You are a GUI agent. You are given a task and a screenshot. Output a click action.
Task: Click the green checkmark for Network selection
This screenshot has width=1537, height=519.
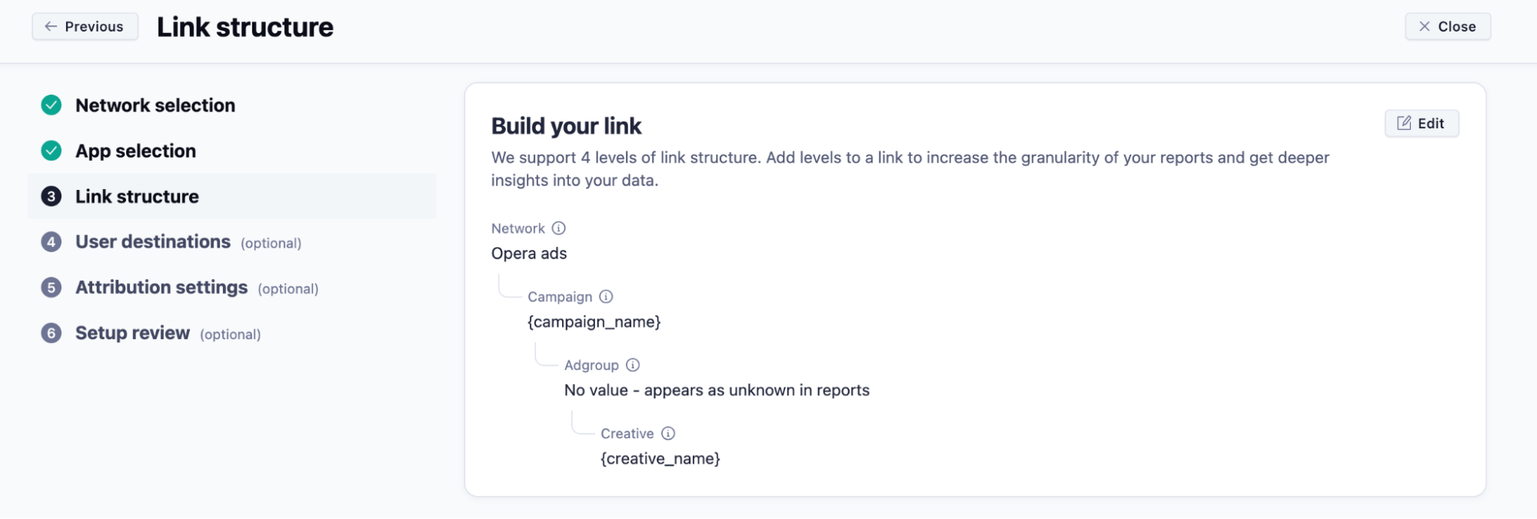[x=52, y=105]
